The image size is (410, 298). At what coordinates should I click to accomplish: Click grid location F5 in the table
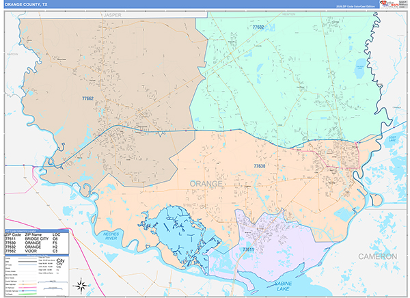click(55, 243)
